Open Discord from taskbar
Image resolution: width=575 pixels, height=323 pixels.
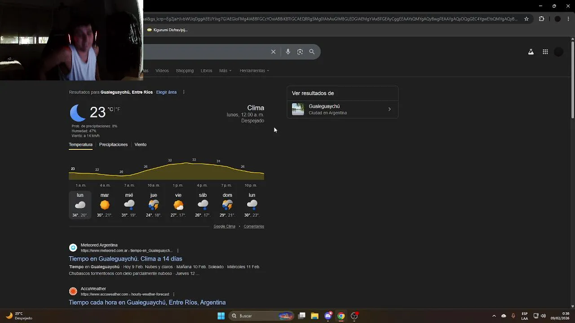[328, 316]
